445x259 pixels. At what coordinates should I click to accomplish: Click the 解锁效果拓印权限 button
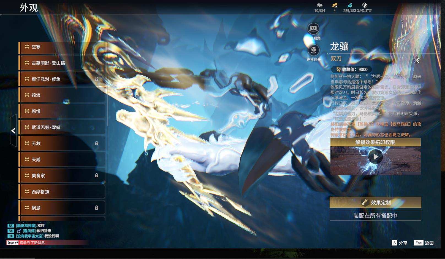(x=375, y=142)
